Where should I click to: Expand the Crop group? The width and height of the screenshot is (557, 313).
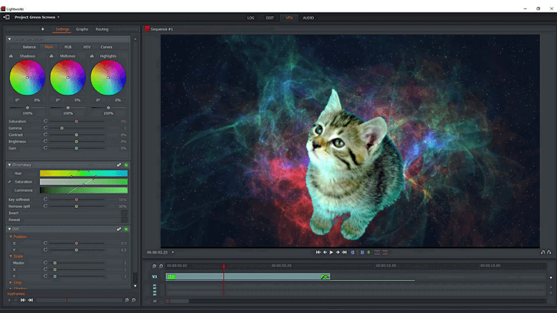tap(10, 282)
